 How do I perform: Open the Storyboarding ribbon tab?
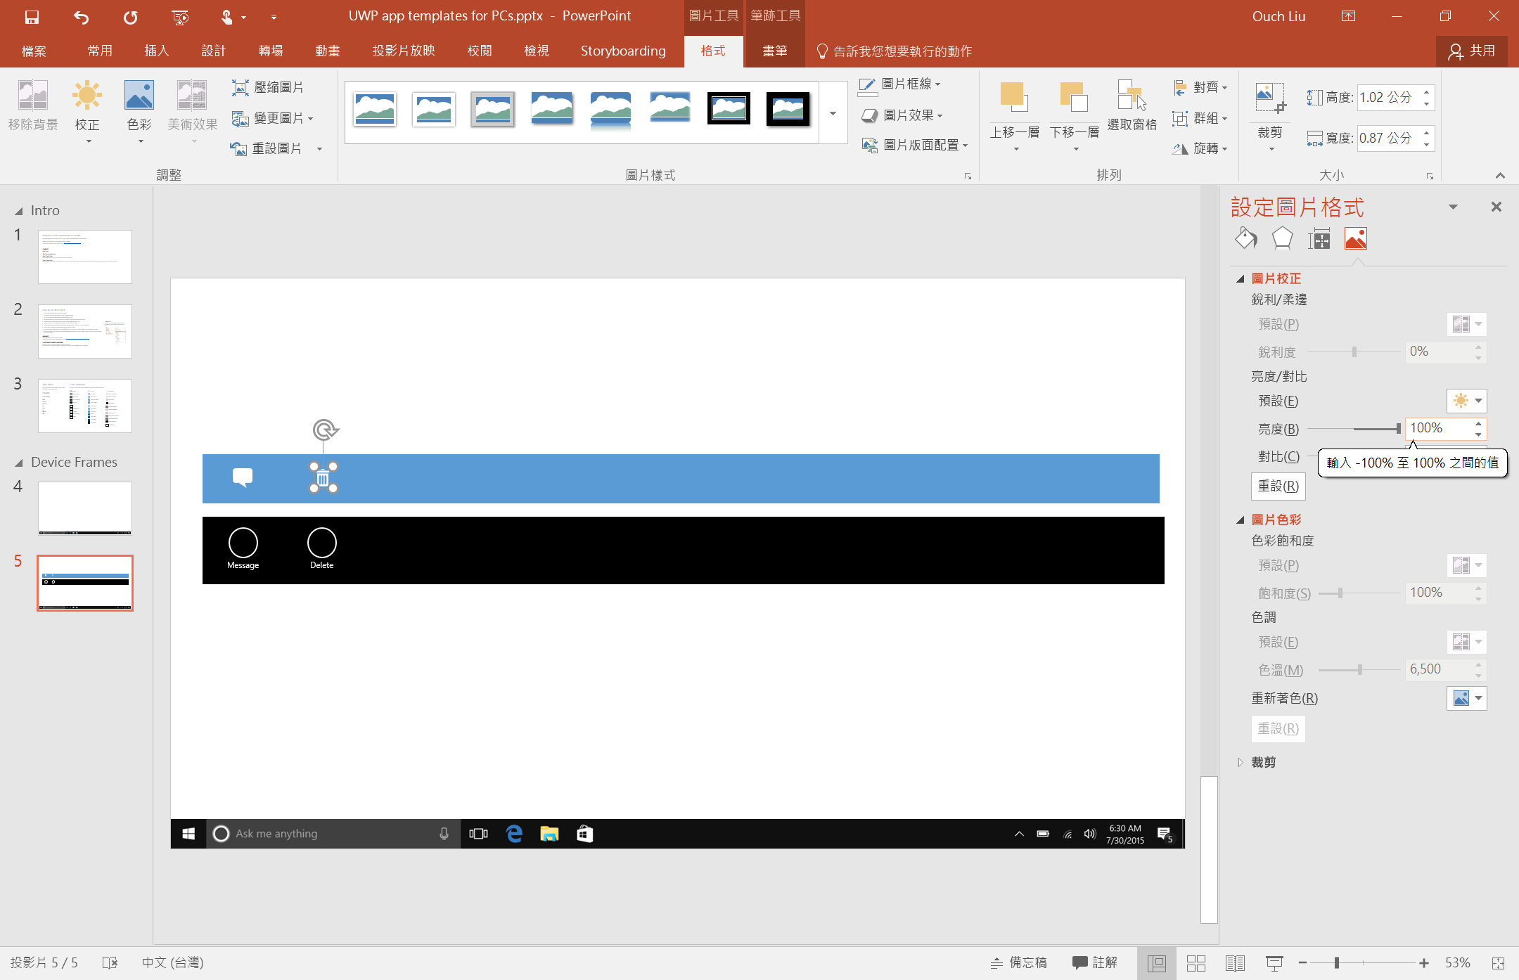click(x=622, y=51)
